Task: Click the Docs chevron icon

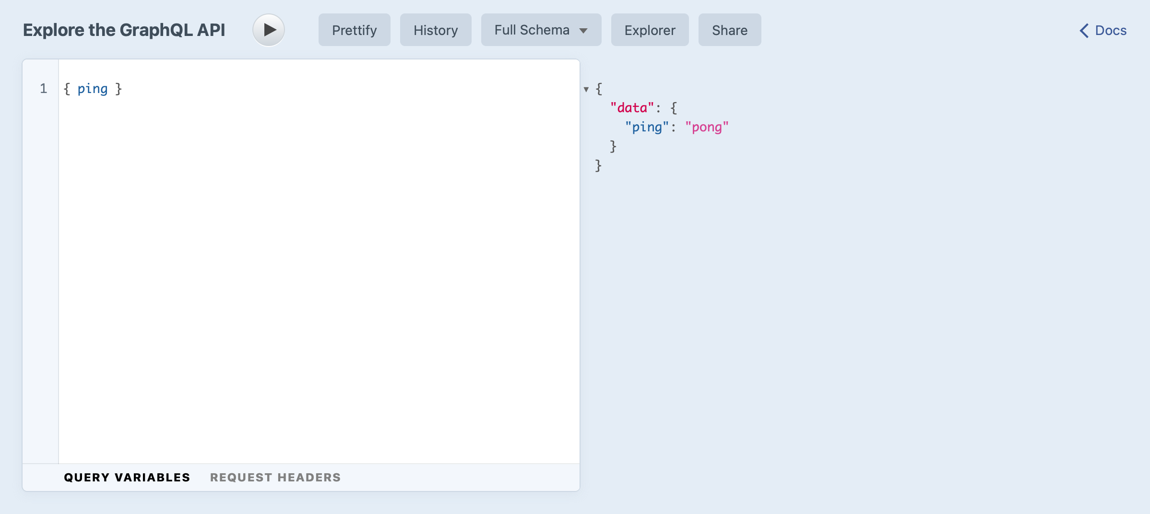Action: (x=1084, y=30)
